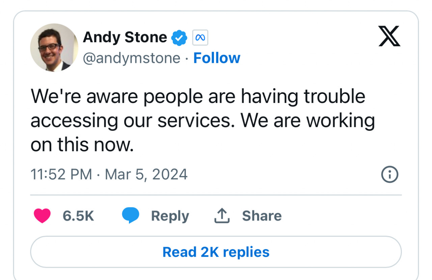432x280 pixels.
Task: Open the X logo in the card corner
Action: [389, 36]
